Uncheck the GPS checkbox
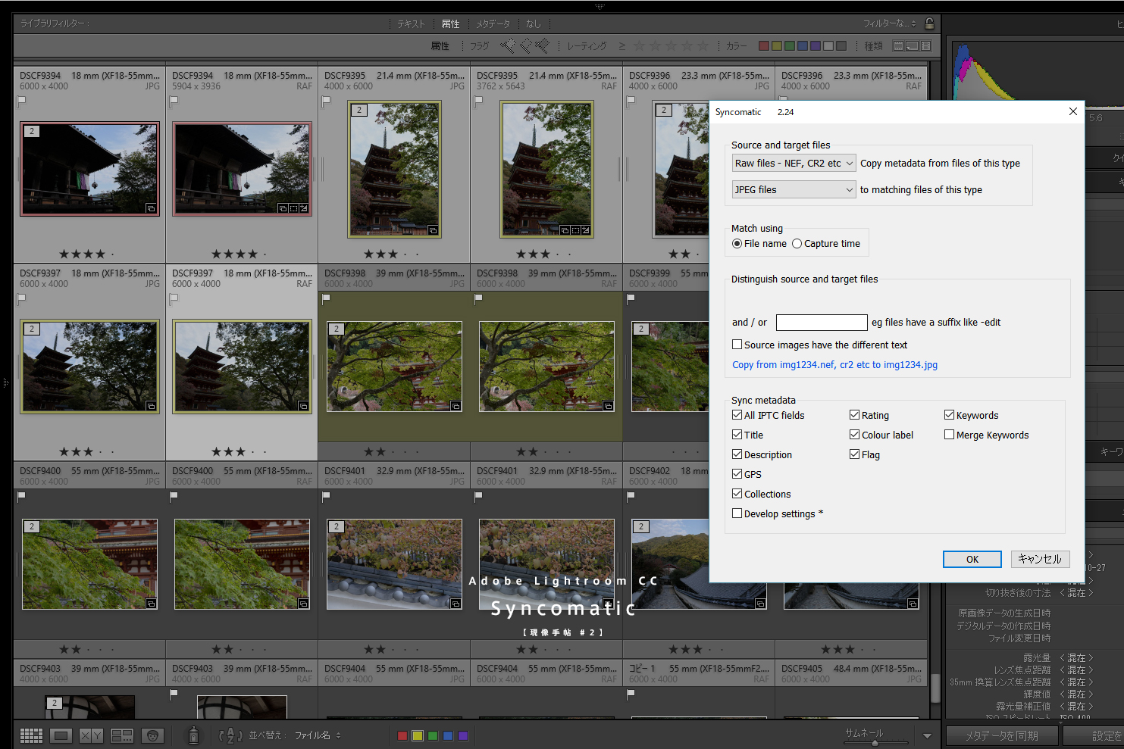The height and width of the screenshot is (749, 1124). [x=737, y=474]
